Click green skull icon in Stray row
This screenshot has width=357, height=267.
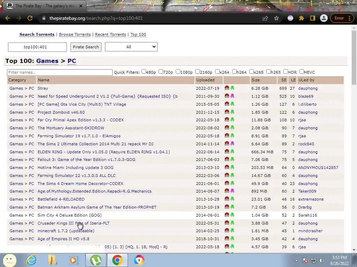click(232, 88)
